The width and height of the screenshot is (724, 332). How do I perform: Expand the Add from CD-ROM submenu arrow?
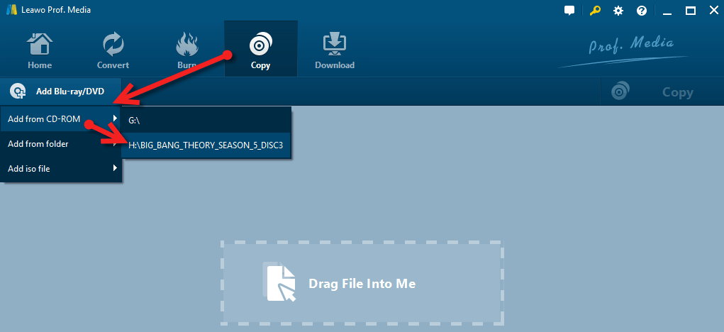[x=115, y=118]
